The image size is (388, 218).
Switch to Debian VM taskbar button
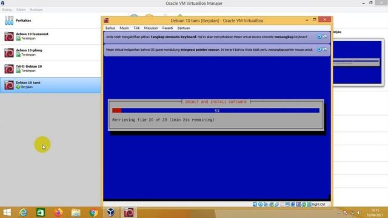pos(129,213)
